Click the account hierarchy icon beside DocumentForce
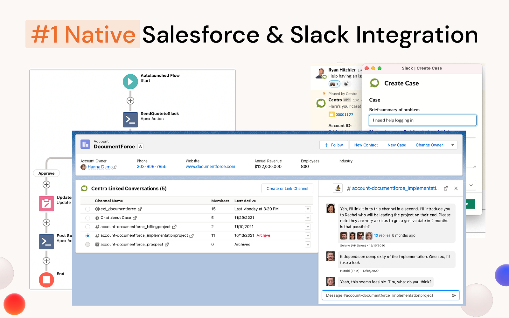Screen dimensions: 509x318 (141, 147)
